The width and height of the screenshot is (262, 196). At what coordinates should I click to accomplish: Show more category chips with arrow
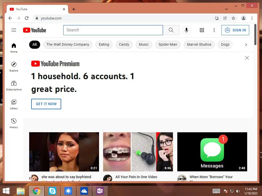click(246, 44)
